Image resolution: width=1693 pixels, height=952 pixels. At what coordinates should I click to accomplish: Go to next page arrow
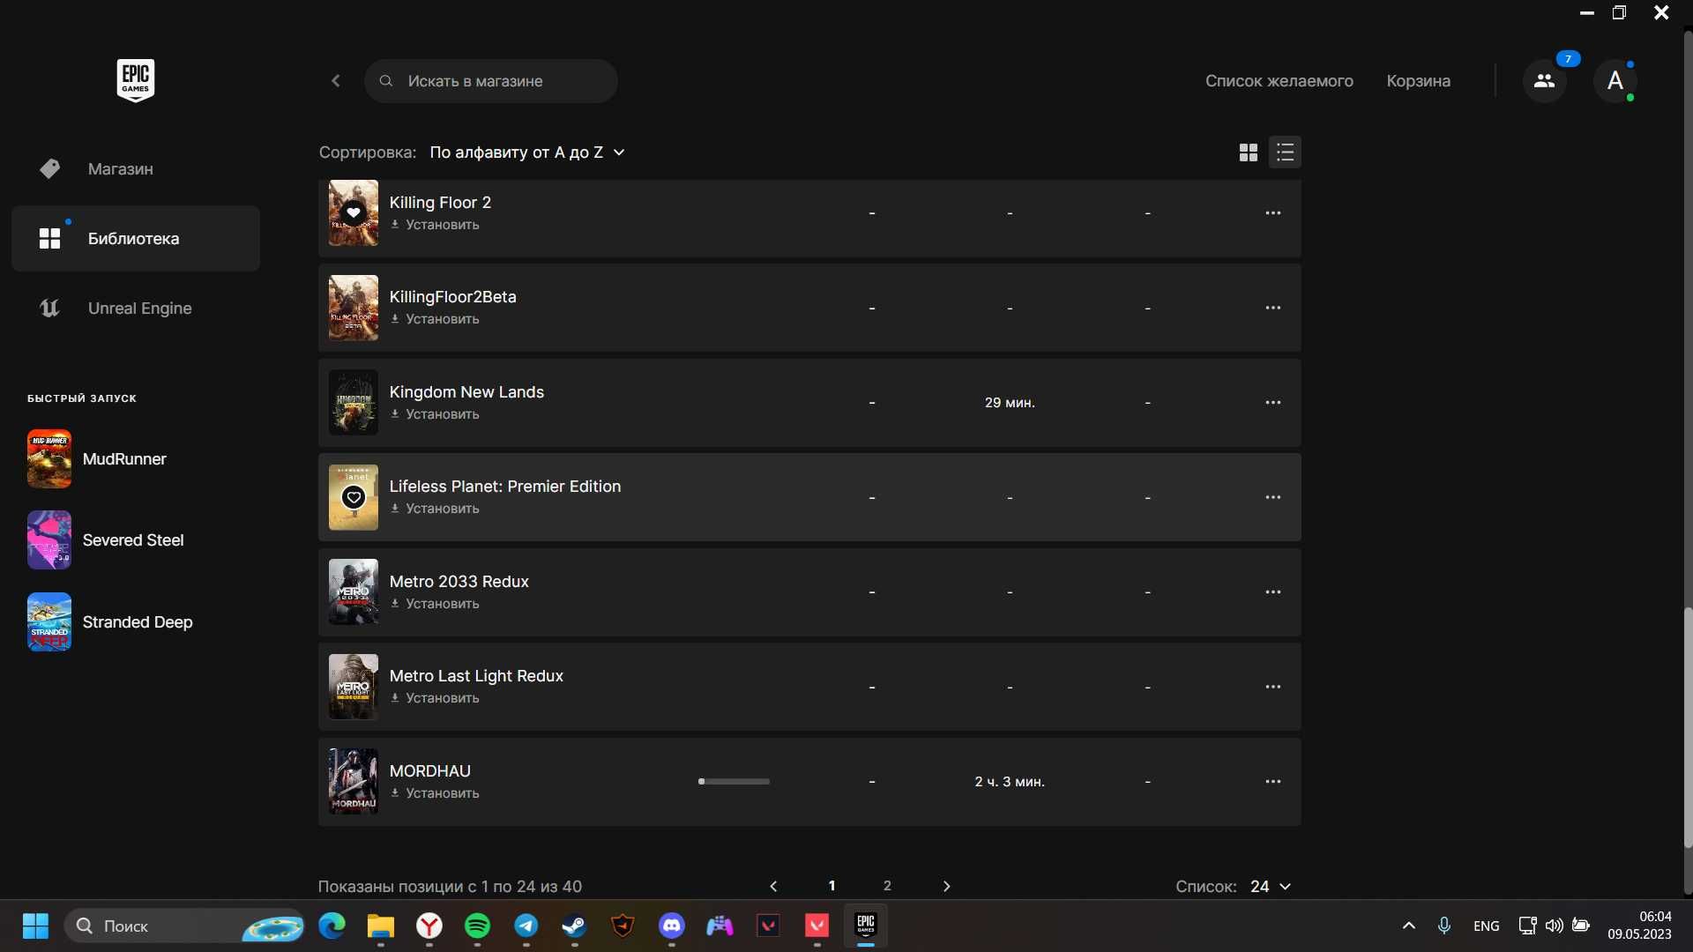[x=946, y=886]
